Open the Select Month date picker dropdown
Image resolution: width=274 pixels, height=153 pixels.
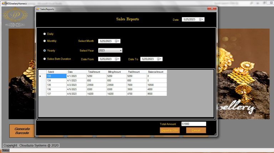(117, 41)
